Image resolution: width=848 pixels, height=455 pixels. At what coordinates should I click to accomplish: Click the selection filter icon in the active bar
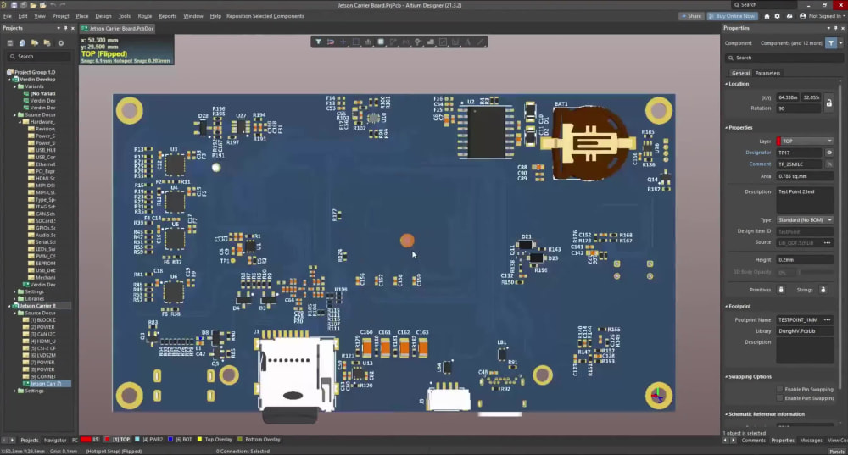pyautogui.click(x=318, y=42)
